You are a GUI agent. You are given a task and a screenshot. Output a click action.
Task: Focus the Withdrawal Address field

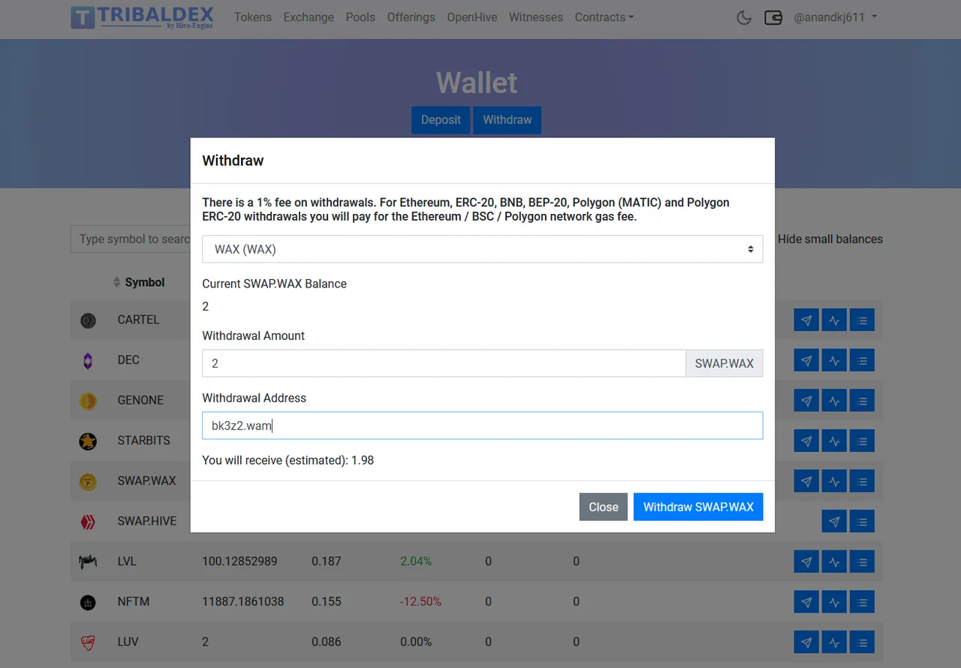click(x=483, y=426)
